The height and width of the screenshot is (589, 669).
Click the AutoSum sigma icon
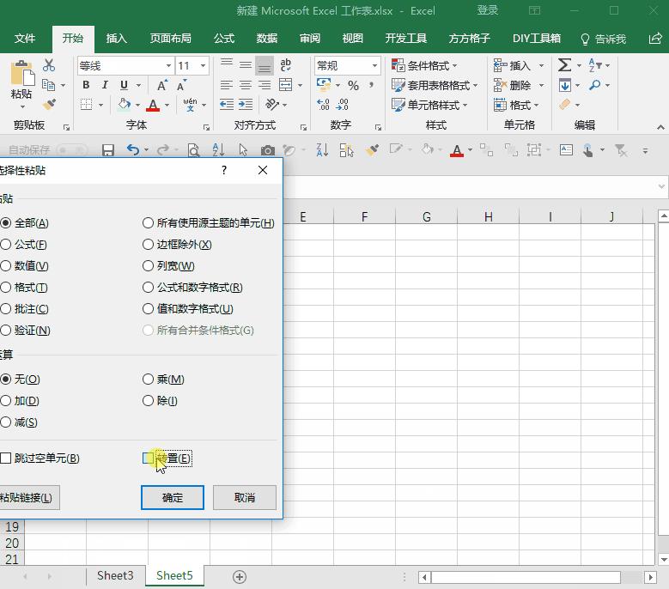[x=564, y=65]
